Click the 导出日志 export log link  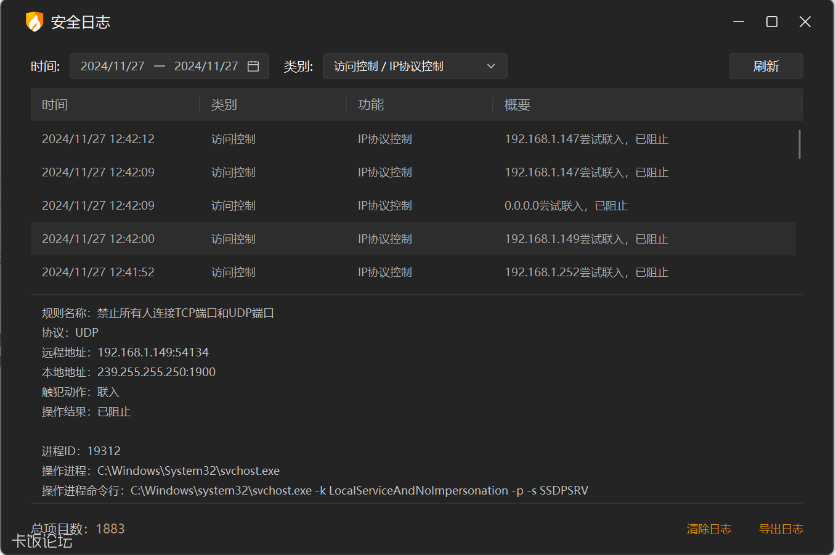(781, 529)
